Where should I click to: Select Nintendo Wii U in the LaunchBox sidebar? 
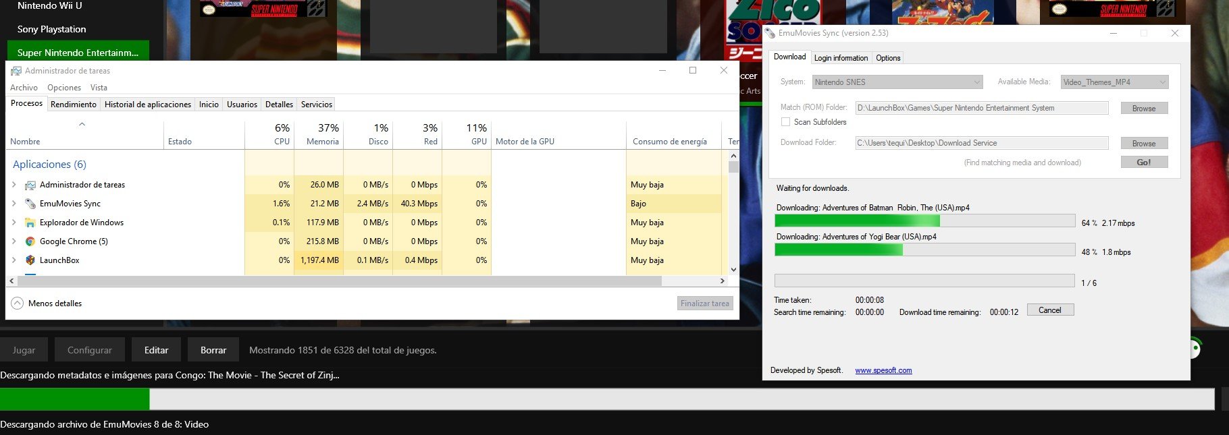tap(50, 6)
